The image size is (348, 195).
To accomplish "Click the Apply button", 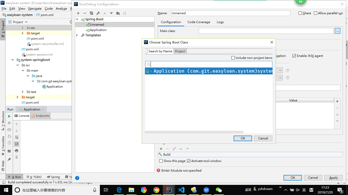I will pyautogui.click(x=333, y=178).
